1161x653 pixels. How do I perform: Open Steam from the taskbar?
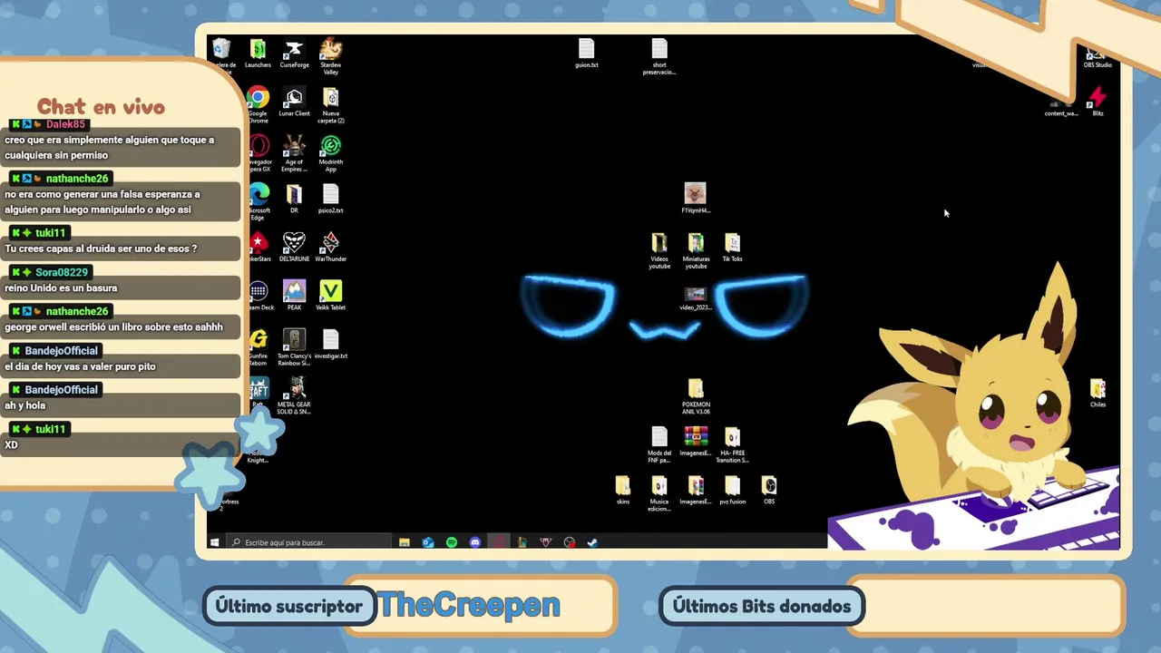pyautogui.click(x=593, y=542)
